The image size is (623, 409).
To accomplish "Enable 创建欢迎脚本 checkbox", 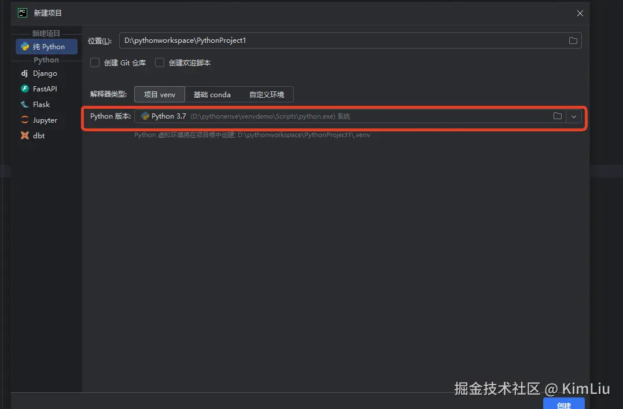I will [x=160, y=63].
